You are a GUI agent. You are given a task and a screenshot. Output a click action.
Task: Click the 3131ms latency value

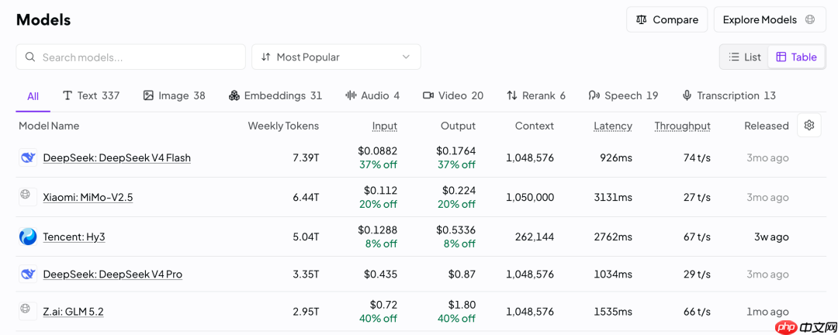(x=613, y=197)
